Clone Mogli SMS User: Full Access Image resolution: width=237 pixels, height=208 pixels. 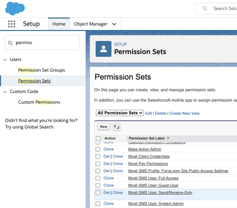coord(109,178)
